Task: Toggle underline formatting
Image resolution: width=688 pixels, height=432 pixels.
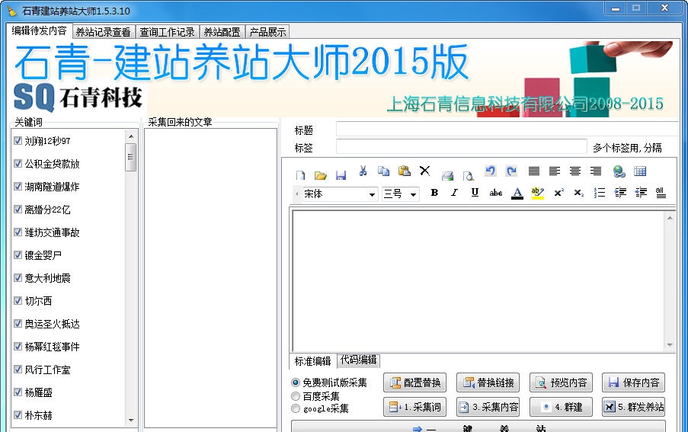Action: tap(475, 192)
